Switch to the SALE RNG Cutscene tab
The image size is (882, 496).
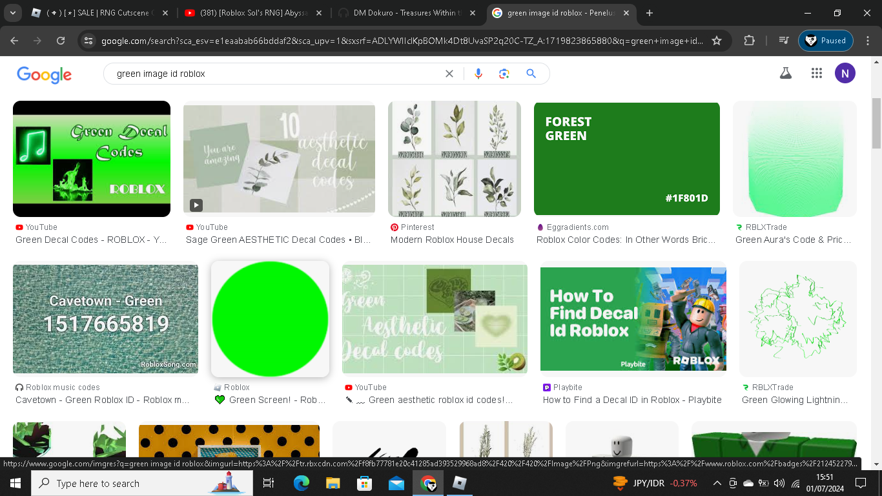point(94,13)
